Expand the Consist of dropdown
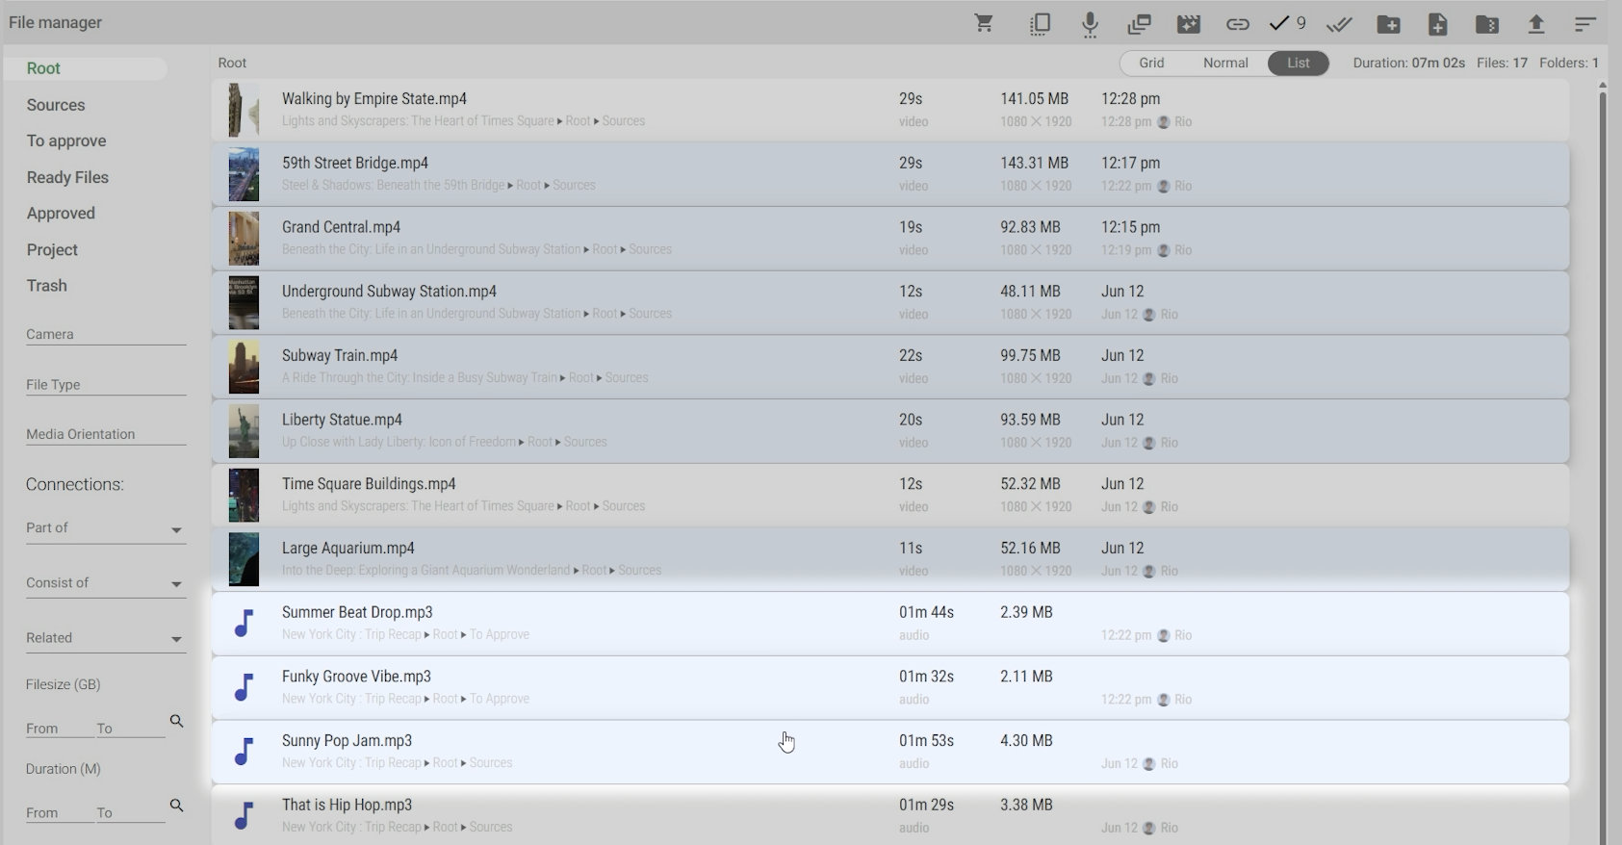The height and width of the screenshot is (845, 1622). point(176,584)
